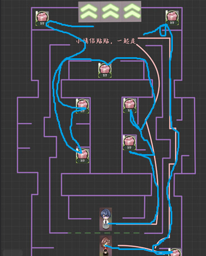Click the middle green chevron exit arrow
The height and width of the screenshot is (256, 206).
110,11
